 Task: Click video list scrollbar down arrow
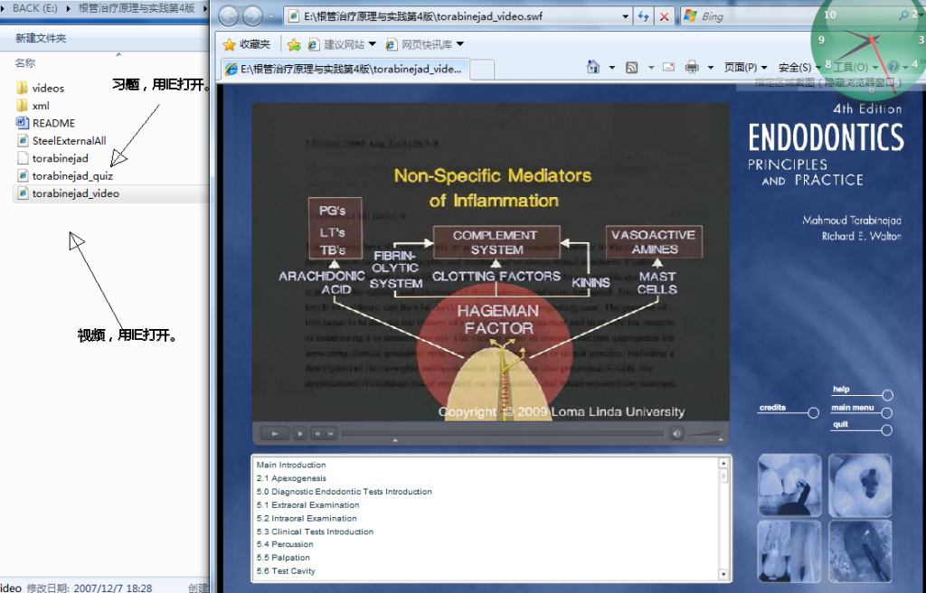(723, 574)
